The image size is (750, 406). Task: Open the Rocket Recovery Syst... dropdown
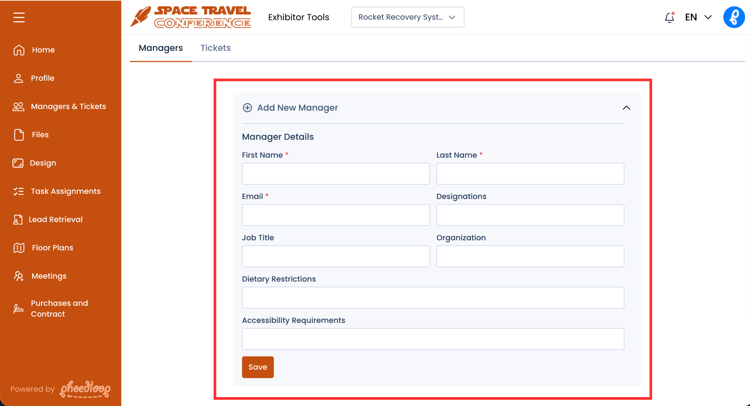pos(407,17)
